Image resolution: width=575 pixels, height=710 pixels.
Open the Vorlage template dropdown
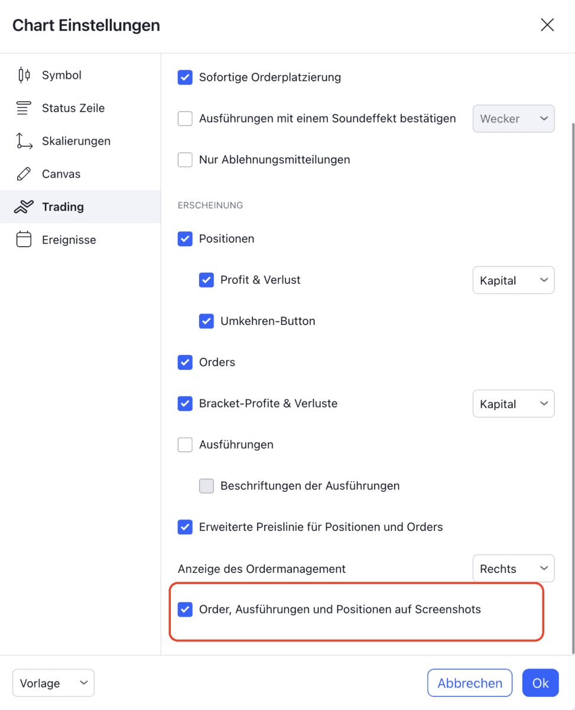(53, 683)
